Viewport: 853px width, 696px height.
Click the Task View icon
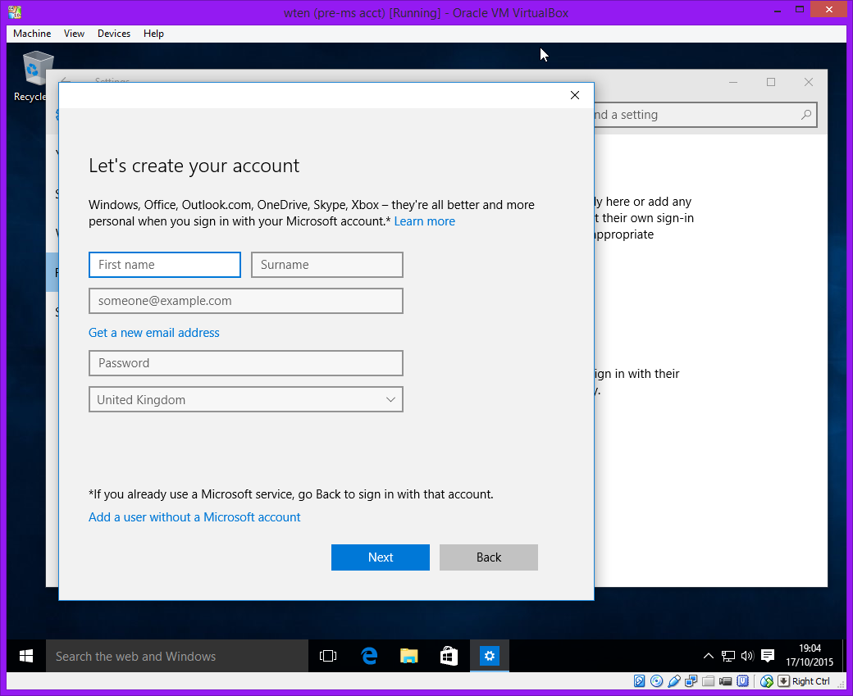(328, 656)
